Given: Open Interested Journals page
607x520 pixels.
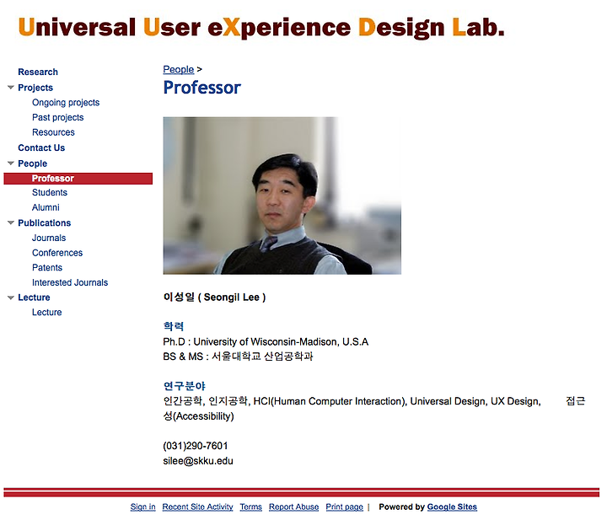Looking at the screenshot, I should point(70,283).
